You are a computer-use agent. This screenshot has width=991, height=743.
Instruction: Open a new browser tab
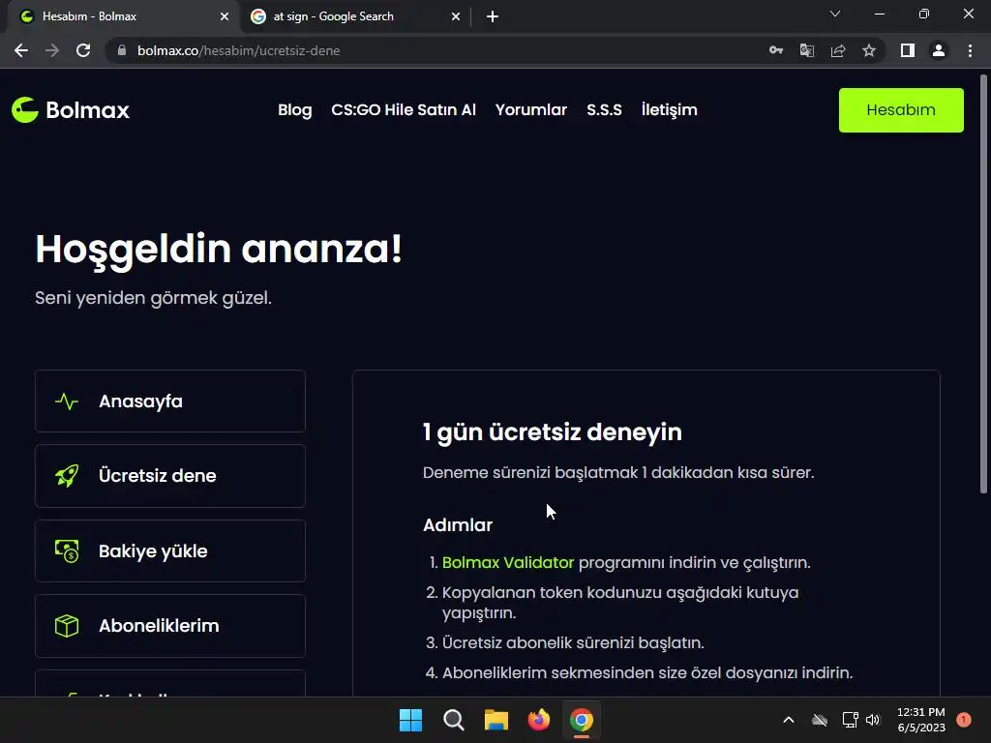(x=493, y=16)
